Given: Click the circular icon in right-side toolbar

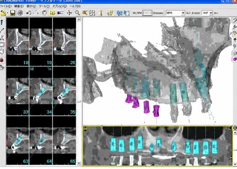Looking at the screenshot, I should pyautogui.click(x=235, y=53).
